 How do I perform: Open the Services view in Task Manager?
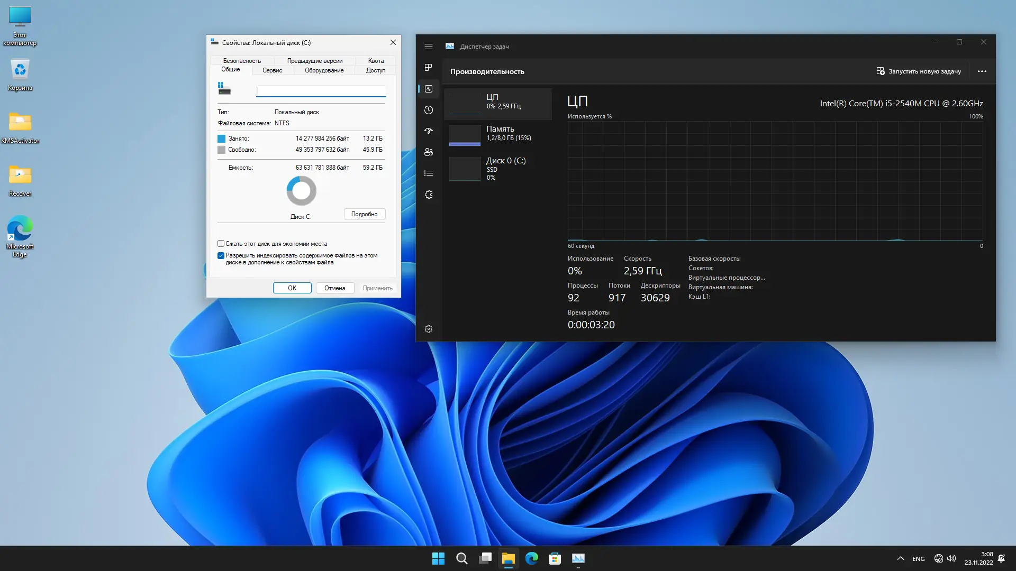(429, 194)
